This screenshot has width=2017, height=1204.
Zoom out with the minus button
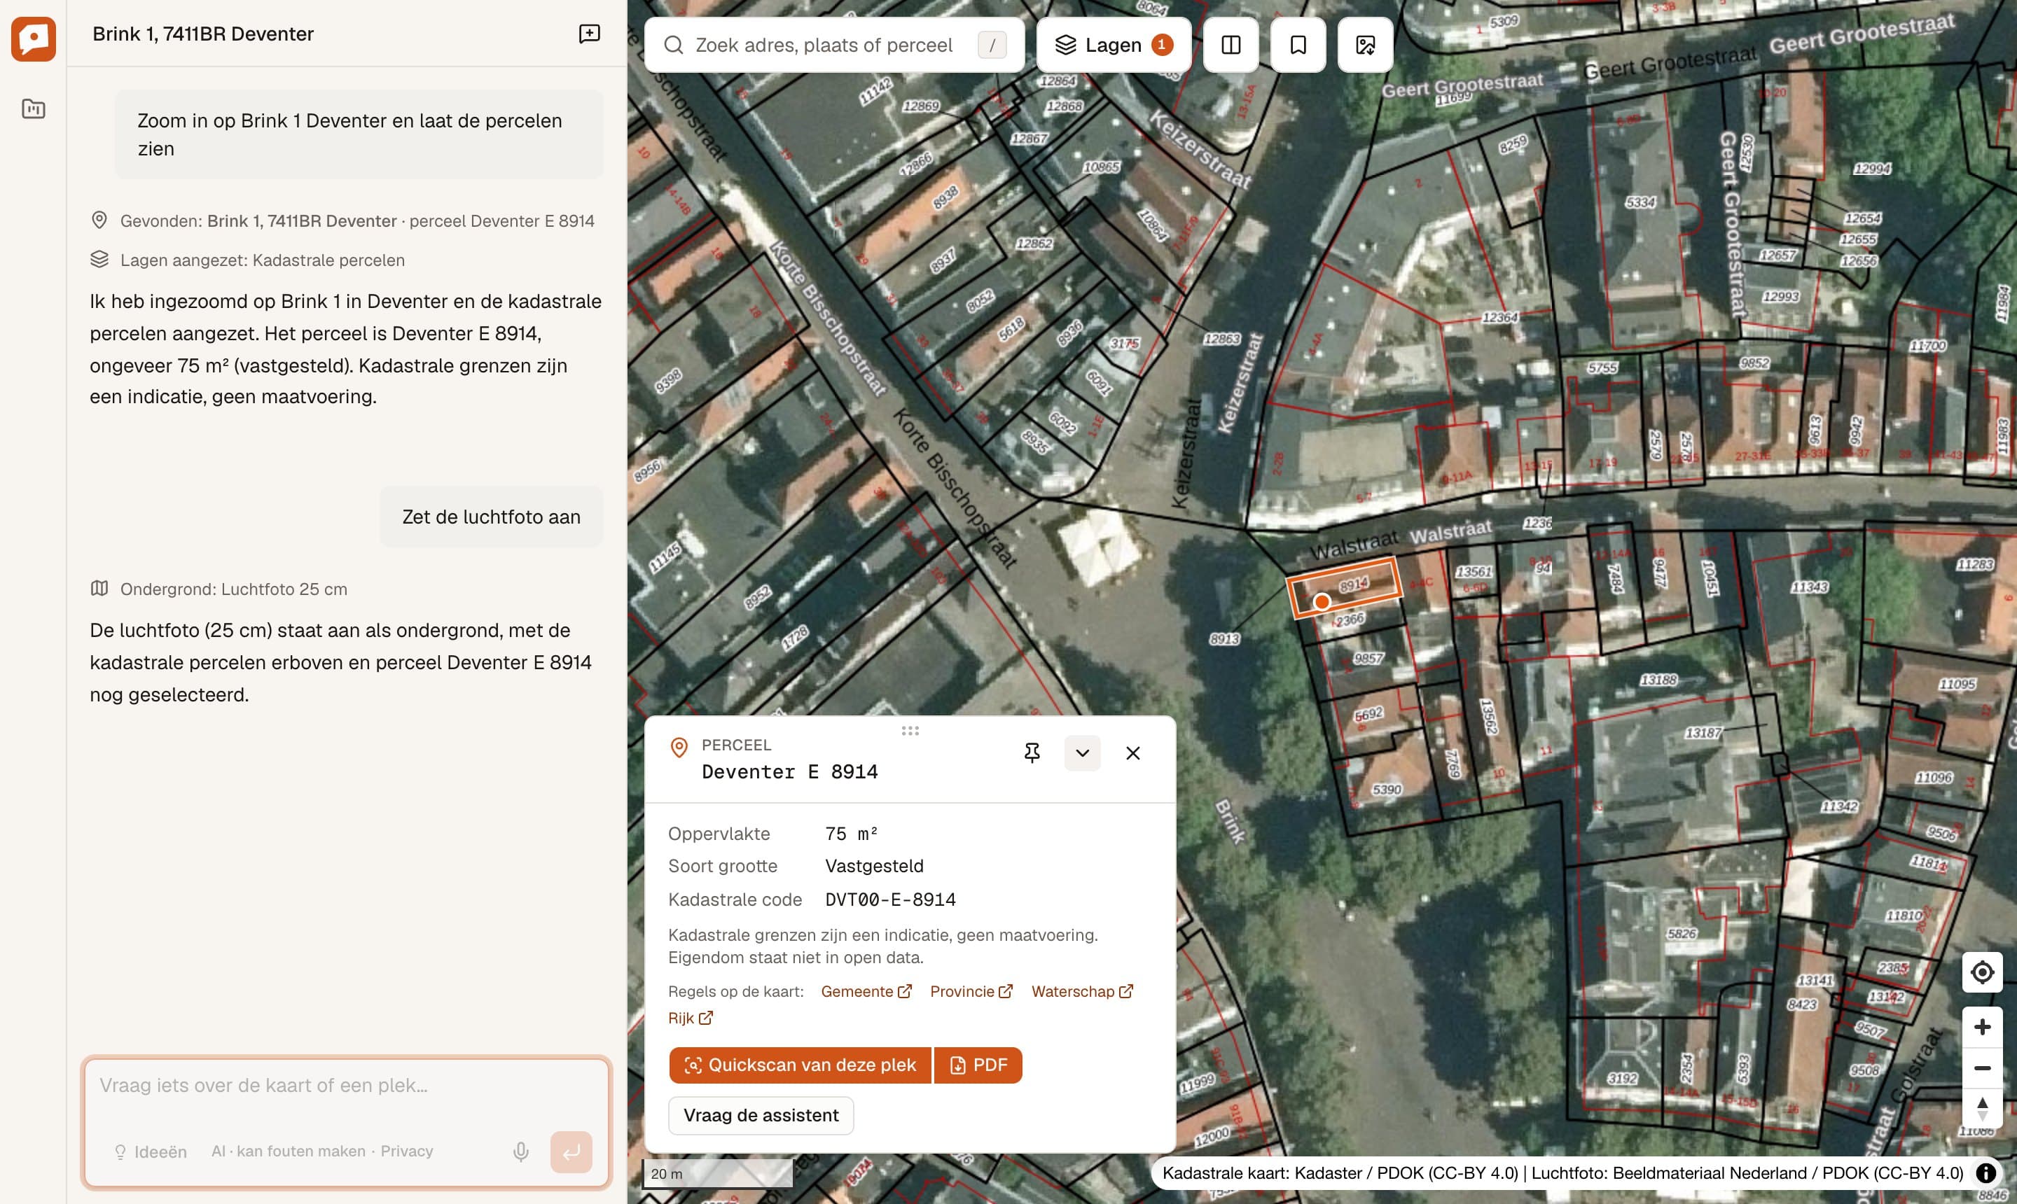tap(1982, 1068)
